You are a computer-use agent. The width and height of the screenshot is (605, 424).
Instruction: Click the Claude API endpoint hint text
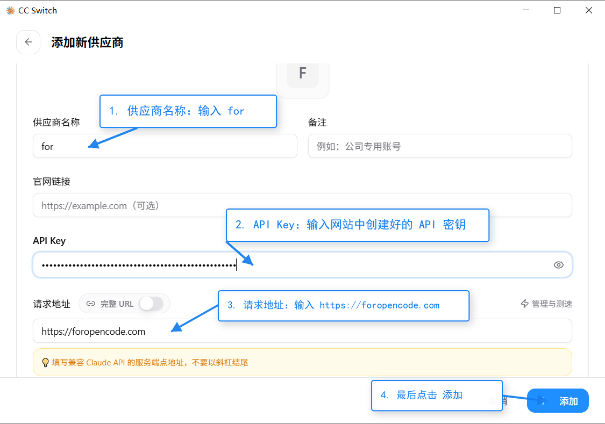(x=150, y=363)
